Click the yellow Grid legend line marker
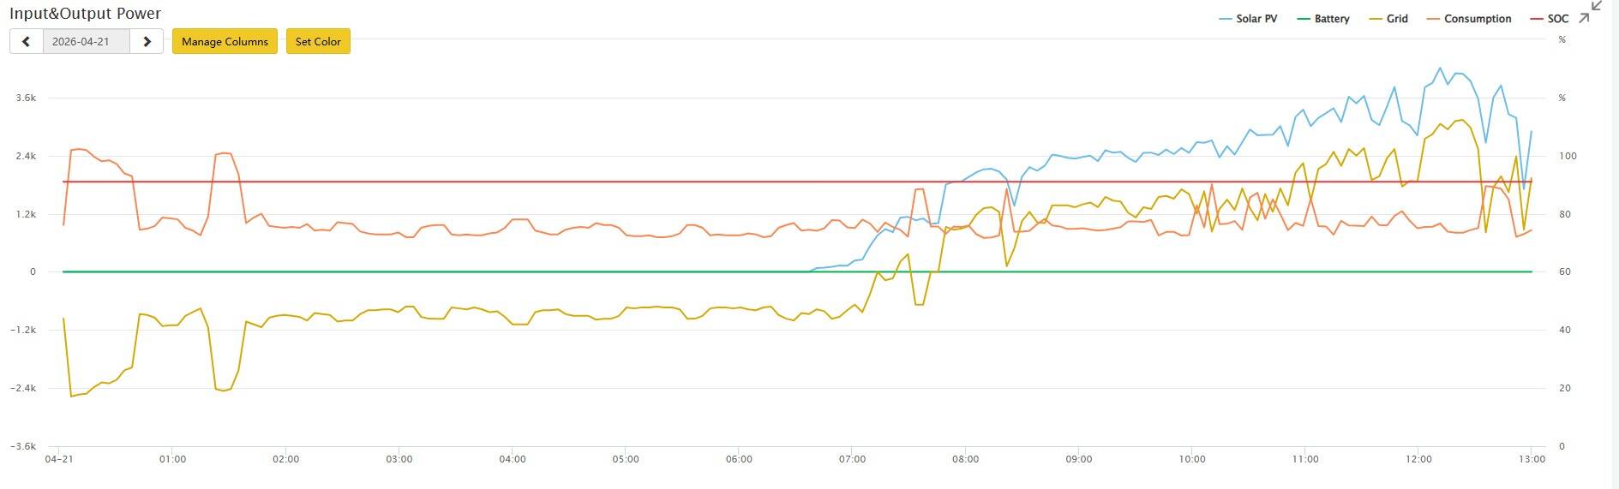Viewport: 1619px width, 489px height. [1376, 19]
